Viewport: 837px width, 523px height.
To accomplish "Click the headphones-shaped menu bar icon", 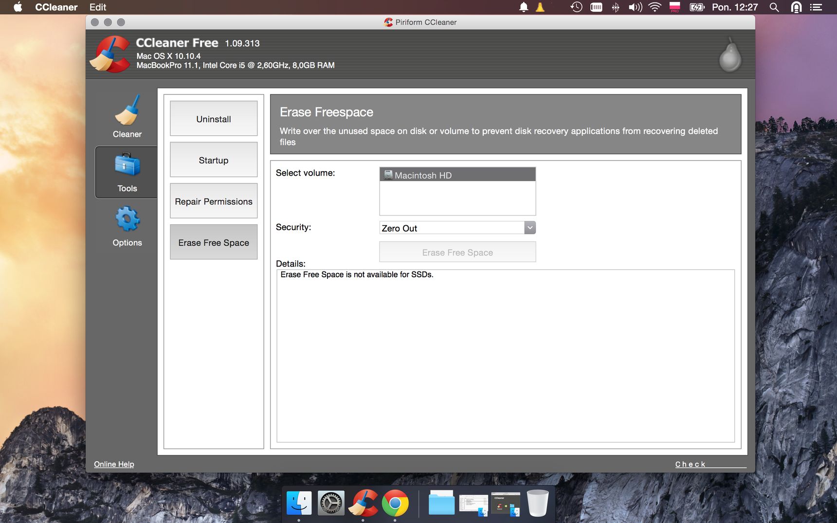I will click(x=796, y=7).
